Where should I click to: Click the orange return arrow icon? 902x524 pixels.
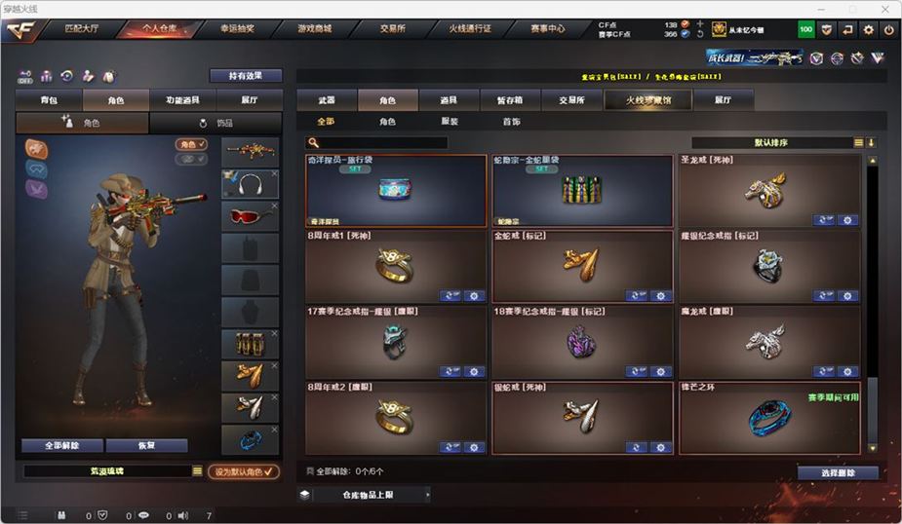click(847, 29)
